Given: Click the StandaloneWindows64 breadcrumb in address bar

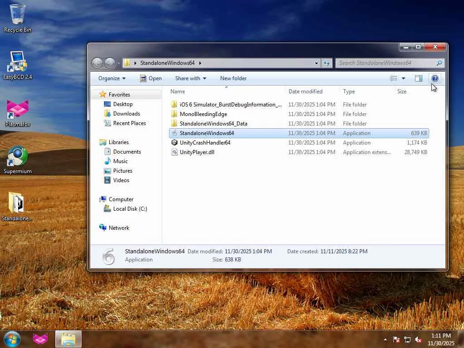Looking at the screenshot, I should tap(168, 63).
